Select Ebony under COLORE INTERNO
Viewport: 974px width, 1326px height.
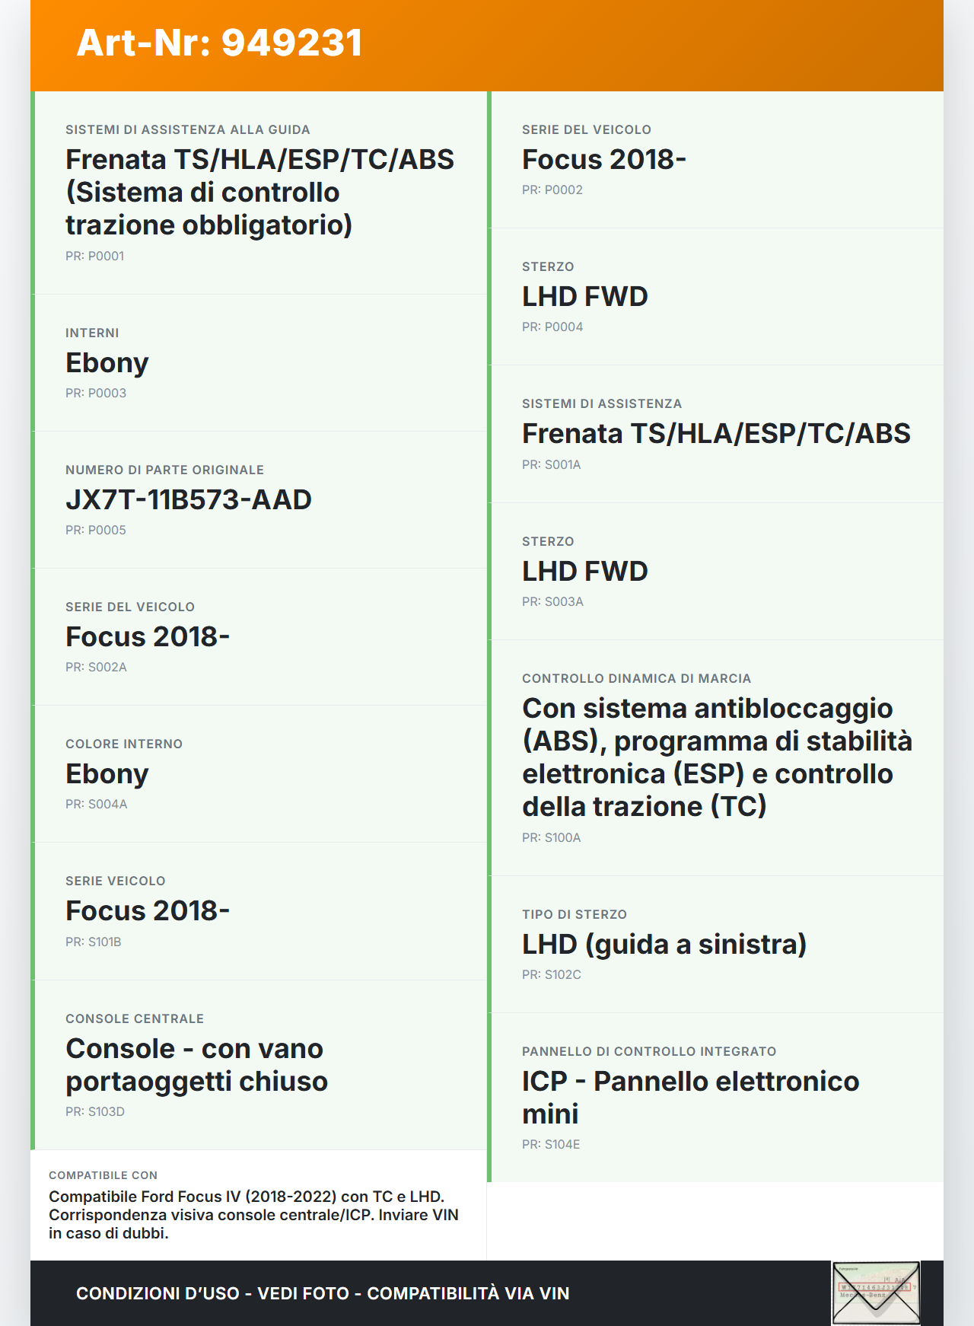(107, 774)
